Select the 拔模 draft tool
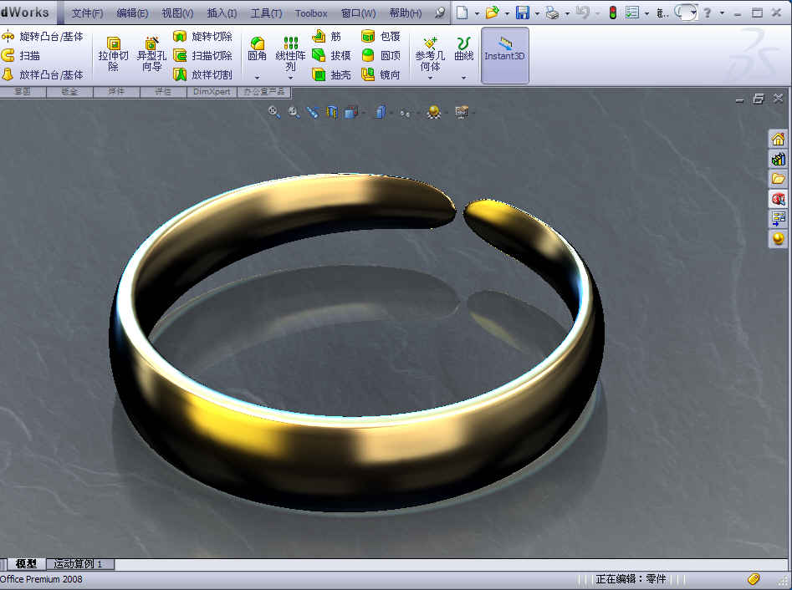The width and height of the screenshot is (792, 590). click(331, 55)
